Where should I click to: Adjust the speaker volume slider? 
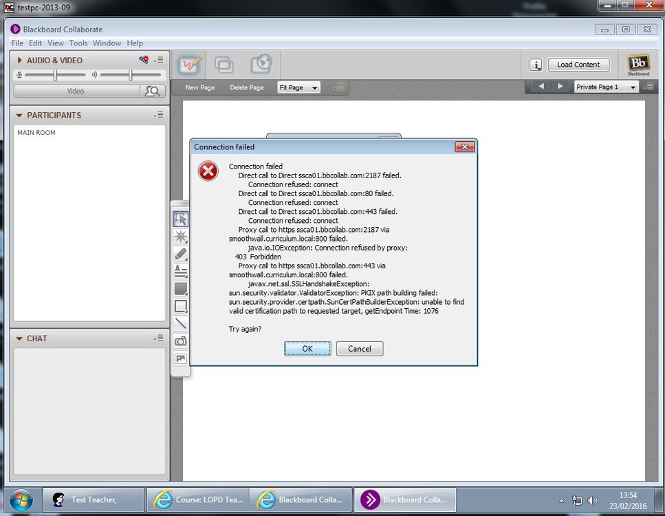131,75
